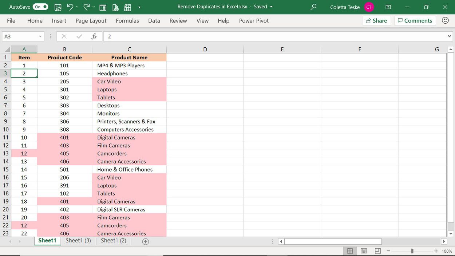
Task: Click the Redo arrow icon
Action: pyautogui.click(x=86, y=7)
